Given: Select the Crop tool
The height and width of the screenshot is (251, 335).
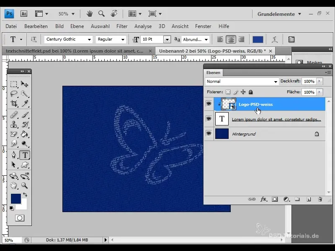Looking at the screenshot, I should (x=14, y=103).
